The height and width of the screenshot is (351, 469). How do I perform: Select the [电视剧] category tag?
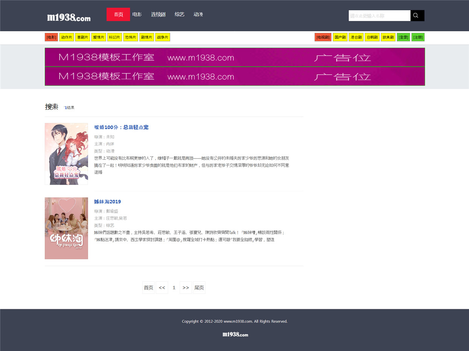pos(323,37)
